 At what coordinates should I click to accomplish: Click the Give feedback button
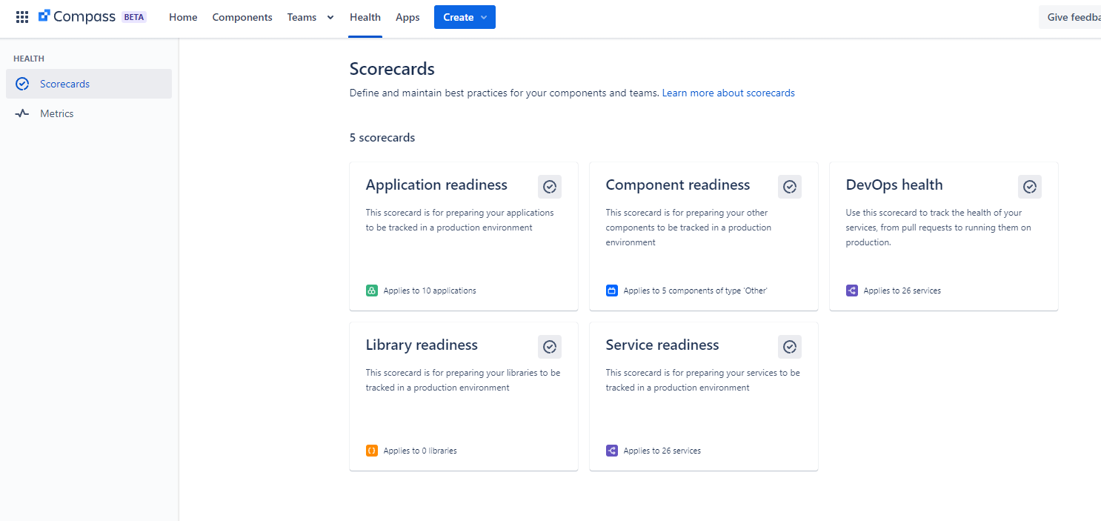1070,17
